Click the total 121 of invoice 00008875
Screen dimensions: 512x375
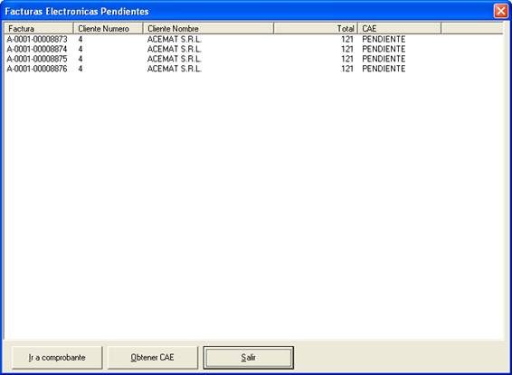pyautogui.click(x=347, y=59)
